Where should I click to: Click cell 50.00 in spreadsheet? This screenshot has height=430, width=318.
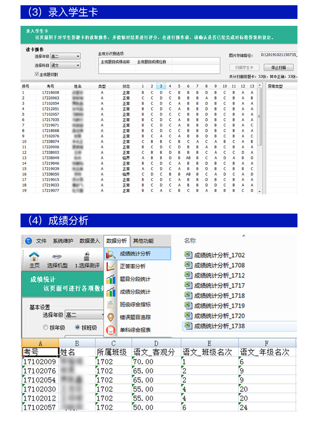156,407
